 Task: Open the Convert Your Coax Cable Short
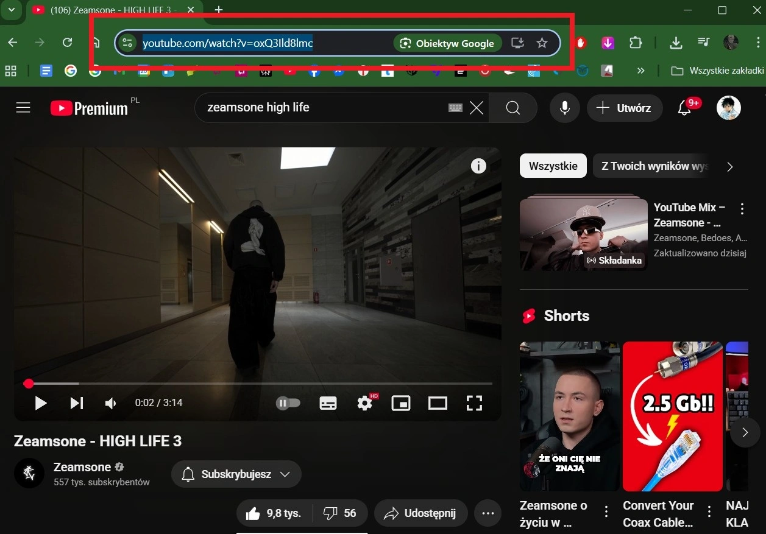(x=673, y=416)
